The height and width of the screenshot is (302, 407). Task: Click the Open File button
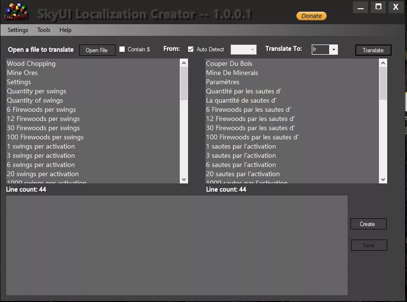coord(97,50)
